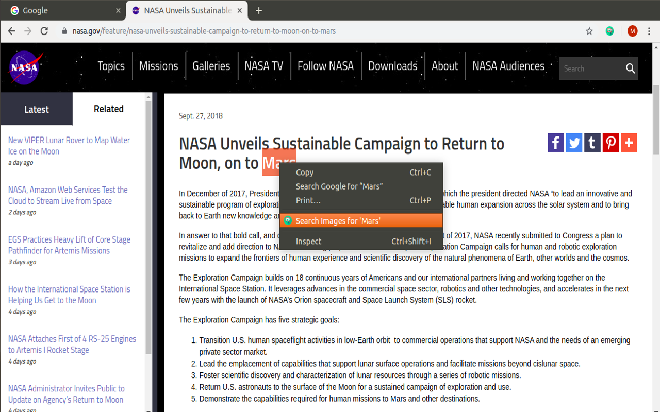The width and height of the screenshot is (660, 412).
Task: Open NASA Administrator Invites Public article
Action: (x=67, y=394)
